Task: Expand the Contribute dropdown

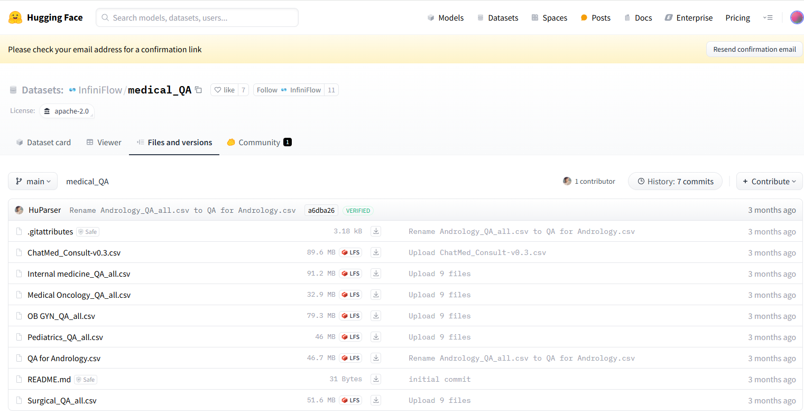Action: 769,181
